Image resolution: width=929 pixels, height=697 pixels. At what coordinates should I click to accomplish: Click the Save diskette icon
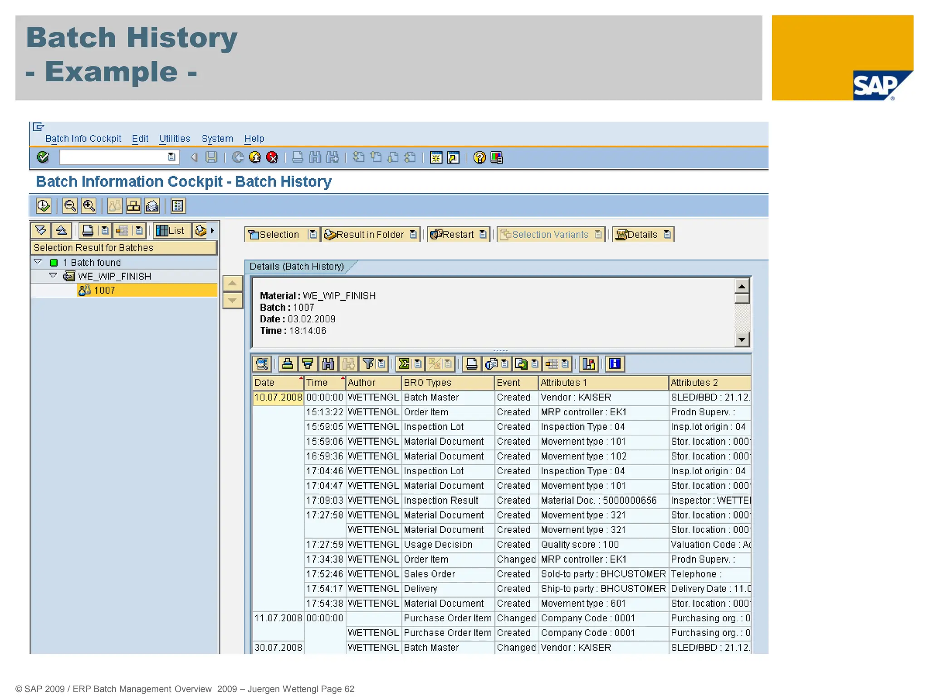point(211,157)
